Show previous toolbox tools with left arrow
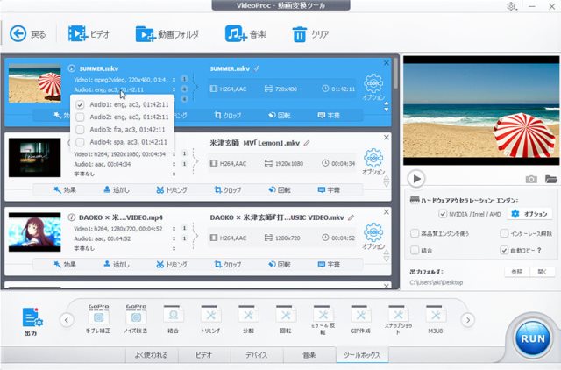Viewport: 561px width, 370px height. (67, 320)
